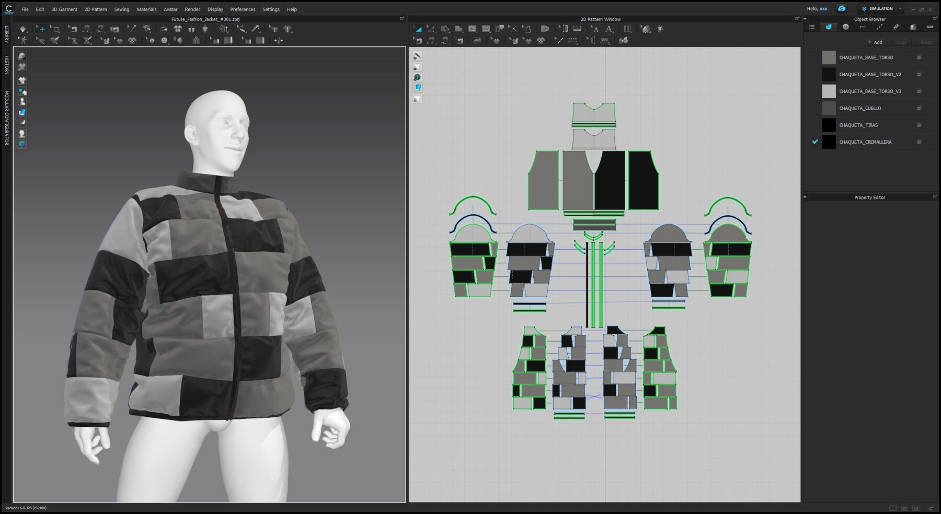Click the CHAQUETA_BASE_TORSO_V3 fabric swatch

click(829, 91)
